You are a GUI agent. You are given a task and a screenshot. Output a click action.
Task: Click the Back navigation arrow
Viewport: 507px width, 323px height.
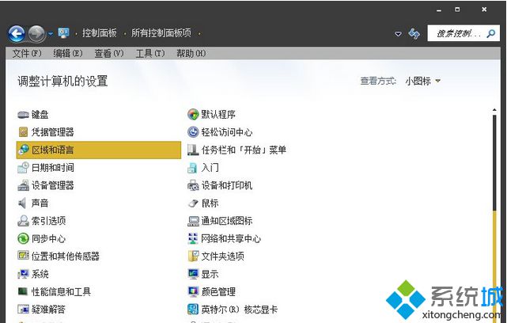point(17,33)
